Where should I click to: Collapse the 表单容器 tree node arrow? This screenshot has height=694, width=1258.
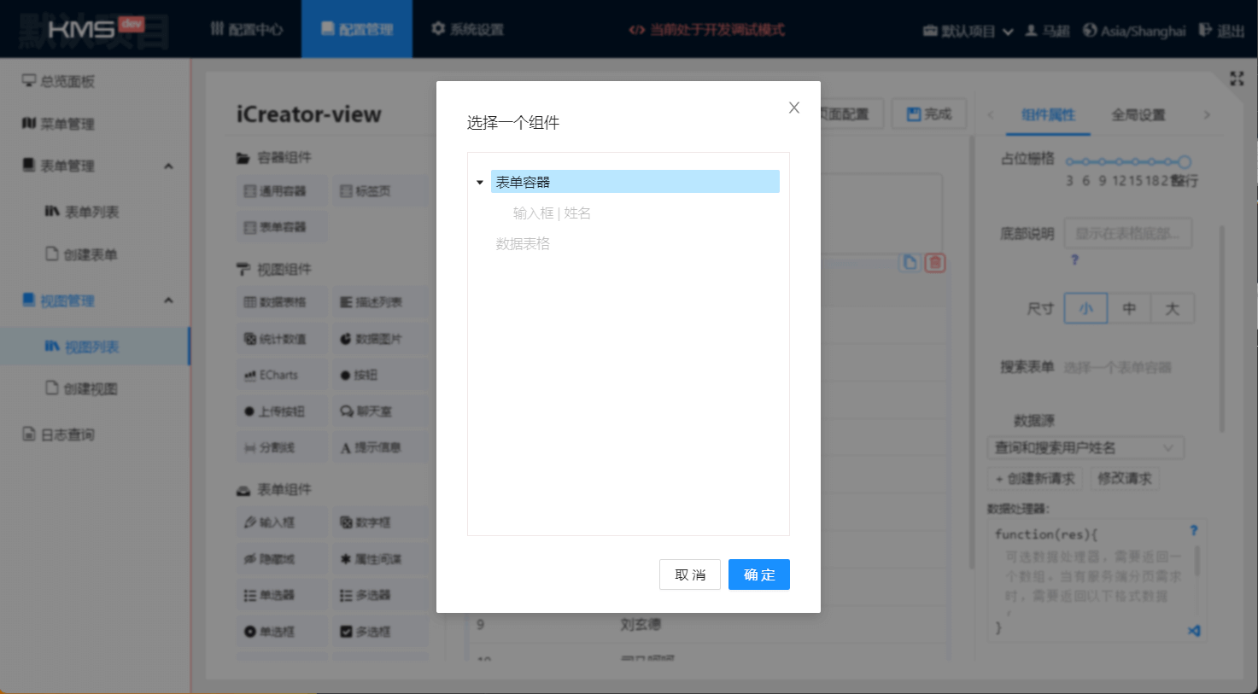(x=480, y=183)
